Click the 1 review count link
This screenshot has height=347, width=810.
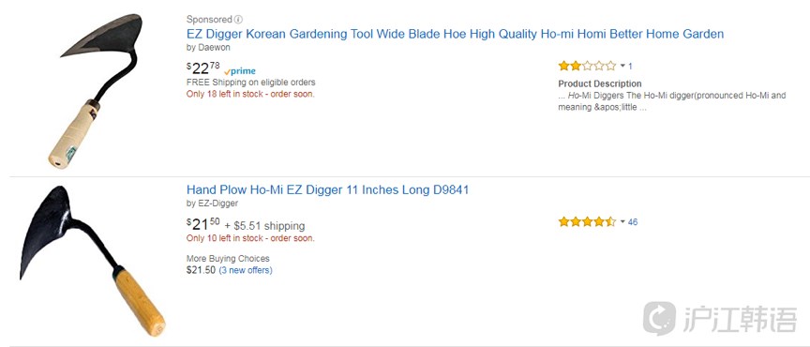630,66
